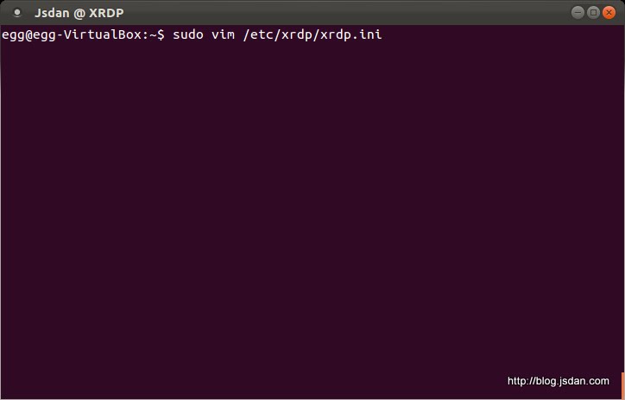Click the sudo word in the command
The height and width of the screenshot is (400, 625).
[x=186, y=34]
